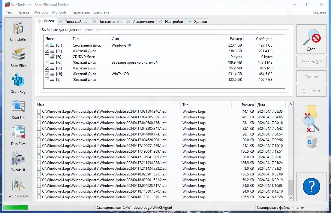The image size is (331, 213).
Task: Open the Справка menu
Action: click(319, 12)
